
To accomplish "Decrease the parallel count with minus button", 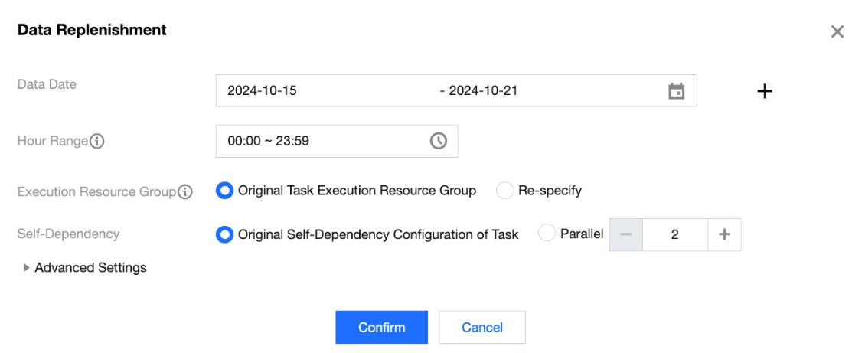I will point(625,235).
